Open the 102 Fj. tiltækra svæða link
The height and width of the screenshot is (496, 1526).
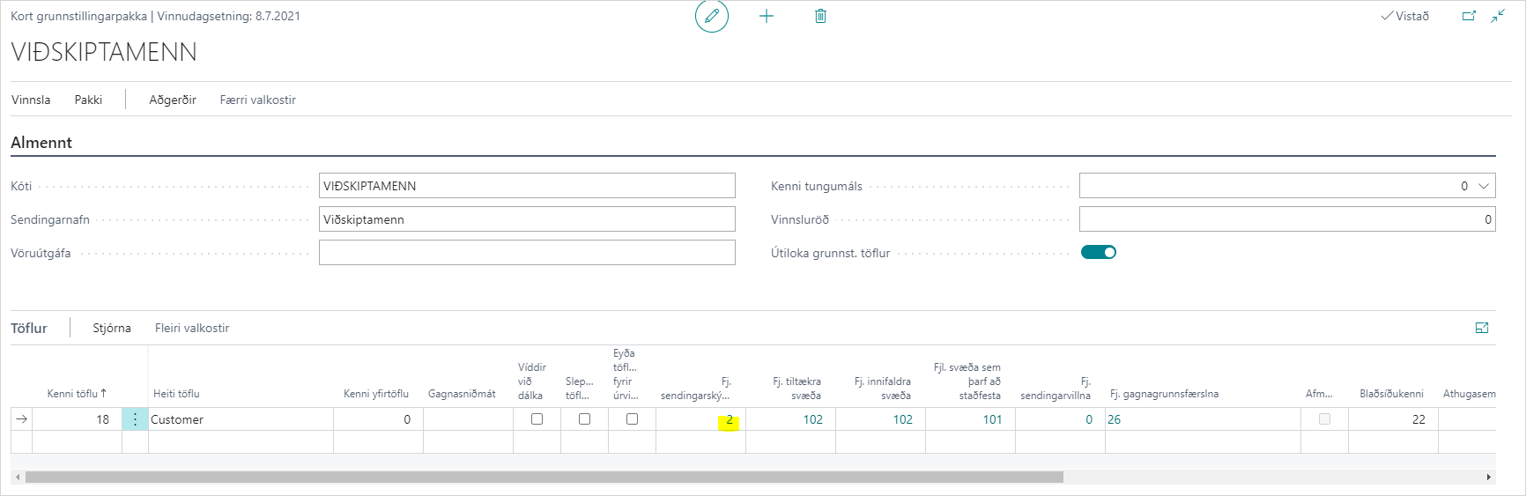812,419
